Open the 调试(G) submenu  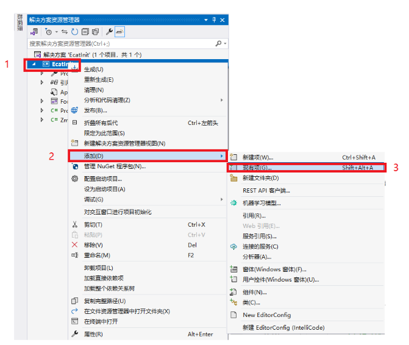coord(148,199)
